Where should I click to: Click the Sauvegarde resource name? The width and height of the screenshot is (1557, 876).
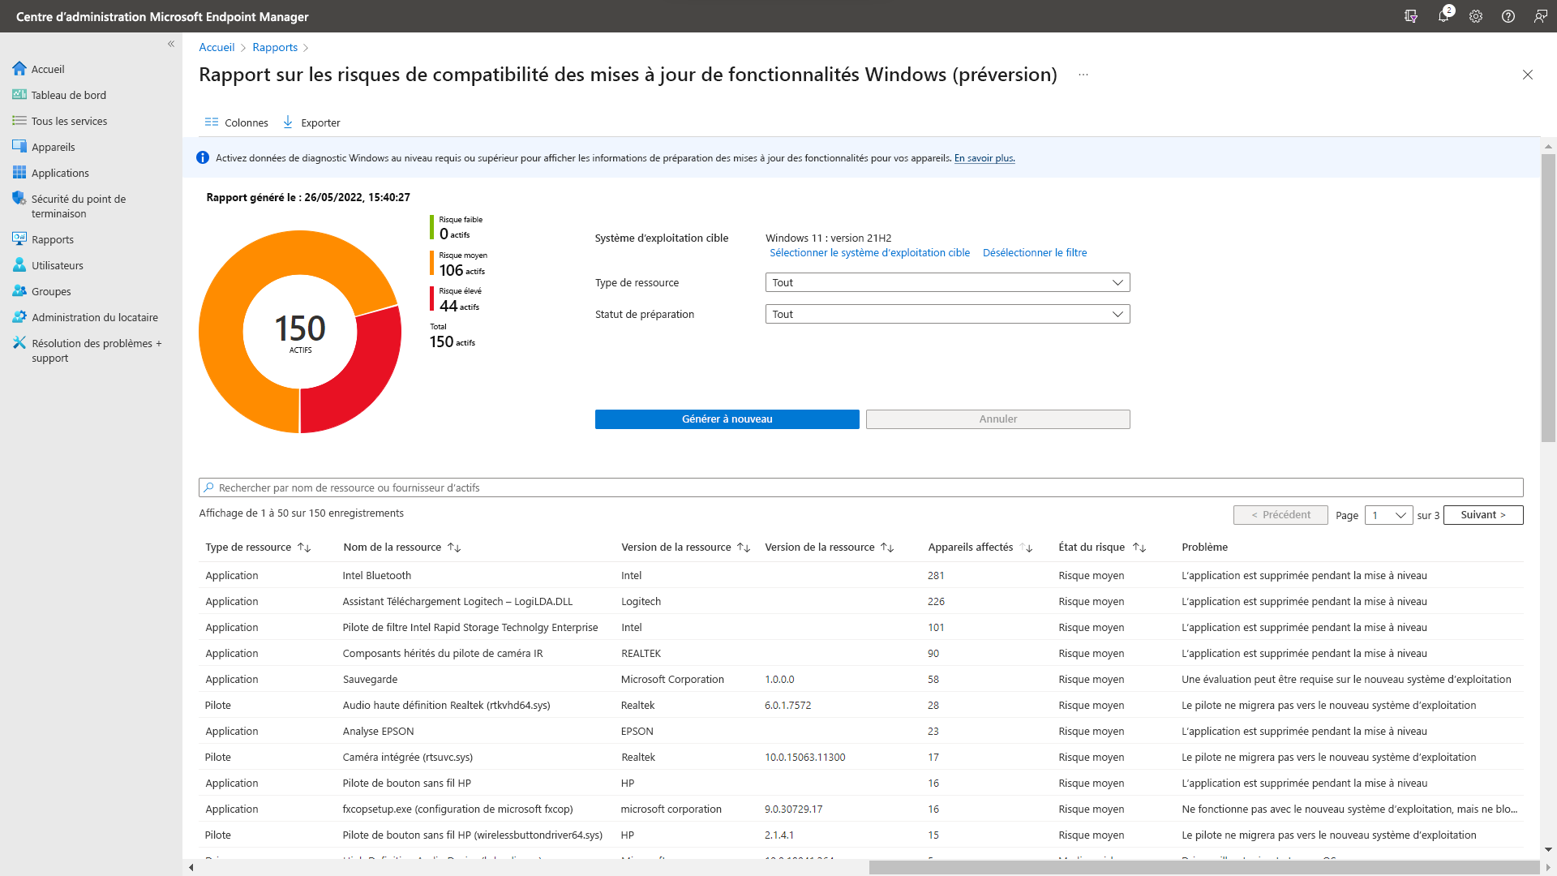370,679
